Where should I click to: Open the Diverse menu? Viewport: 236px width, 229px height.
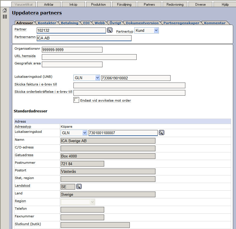pyautogui.click(x=200, y=5)
